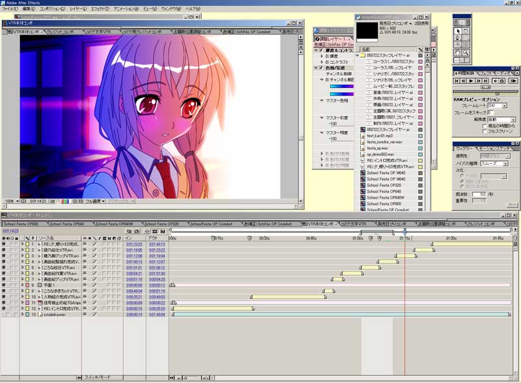Click the red label swatch of layer 8
Viewport: 521px width, 383px height.
point(27,285)
